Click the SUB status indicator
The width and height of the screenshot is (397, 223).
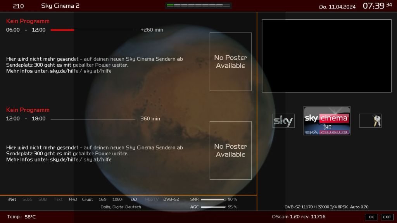(43, 199)
